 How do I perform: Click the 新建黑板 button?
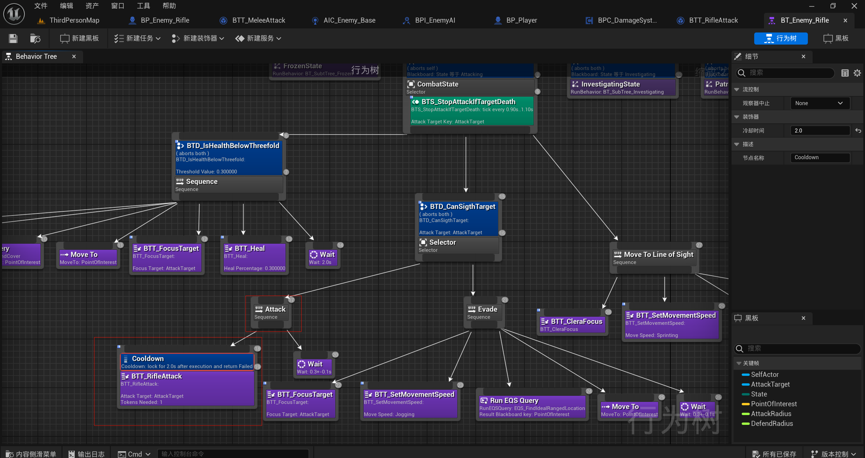click(79, 39)
